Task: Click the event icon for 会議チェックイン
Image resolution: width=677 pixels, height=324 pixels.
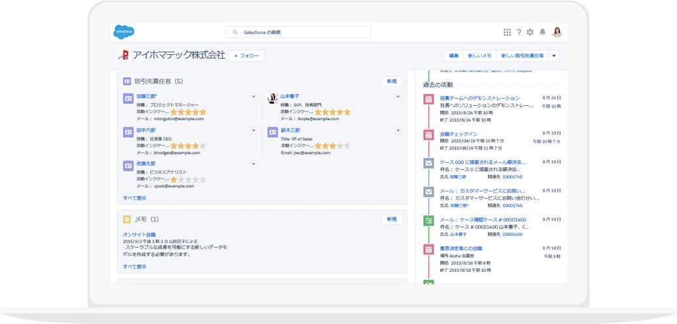Action: click(428, 135)
